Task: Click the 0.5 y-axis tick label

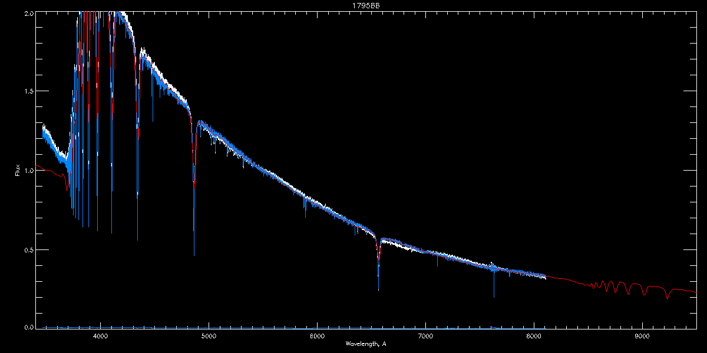Action: coord(28,249)
